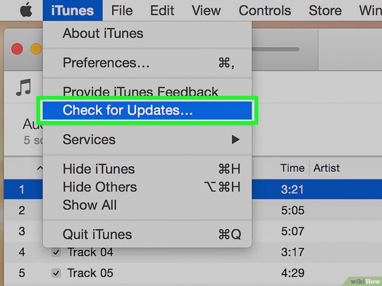The image size is (382, 286).
Task: Sort tracks by the Time column header
Action: click(292, 168)
